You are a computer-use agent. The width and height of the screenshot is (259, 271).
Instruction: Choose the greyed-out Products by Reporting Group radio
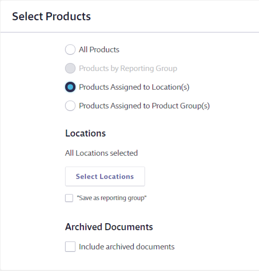click(x=70, y=68)
